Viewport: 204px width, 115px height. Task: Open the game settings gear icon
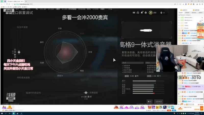(146, 13)
